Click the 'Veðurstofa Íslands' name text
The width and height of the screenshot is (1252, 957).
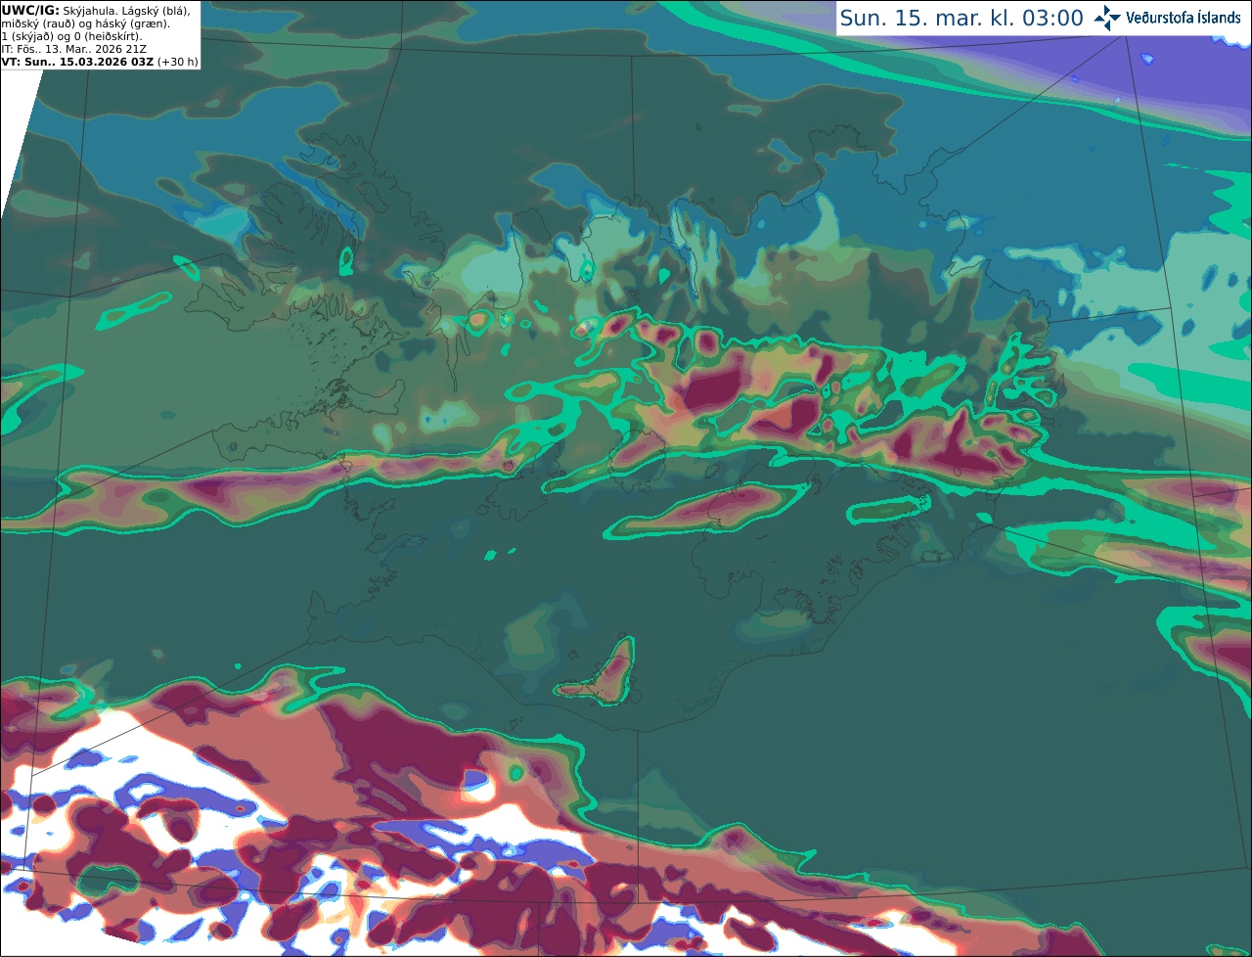point(1184,18)
